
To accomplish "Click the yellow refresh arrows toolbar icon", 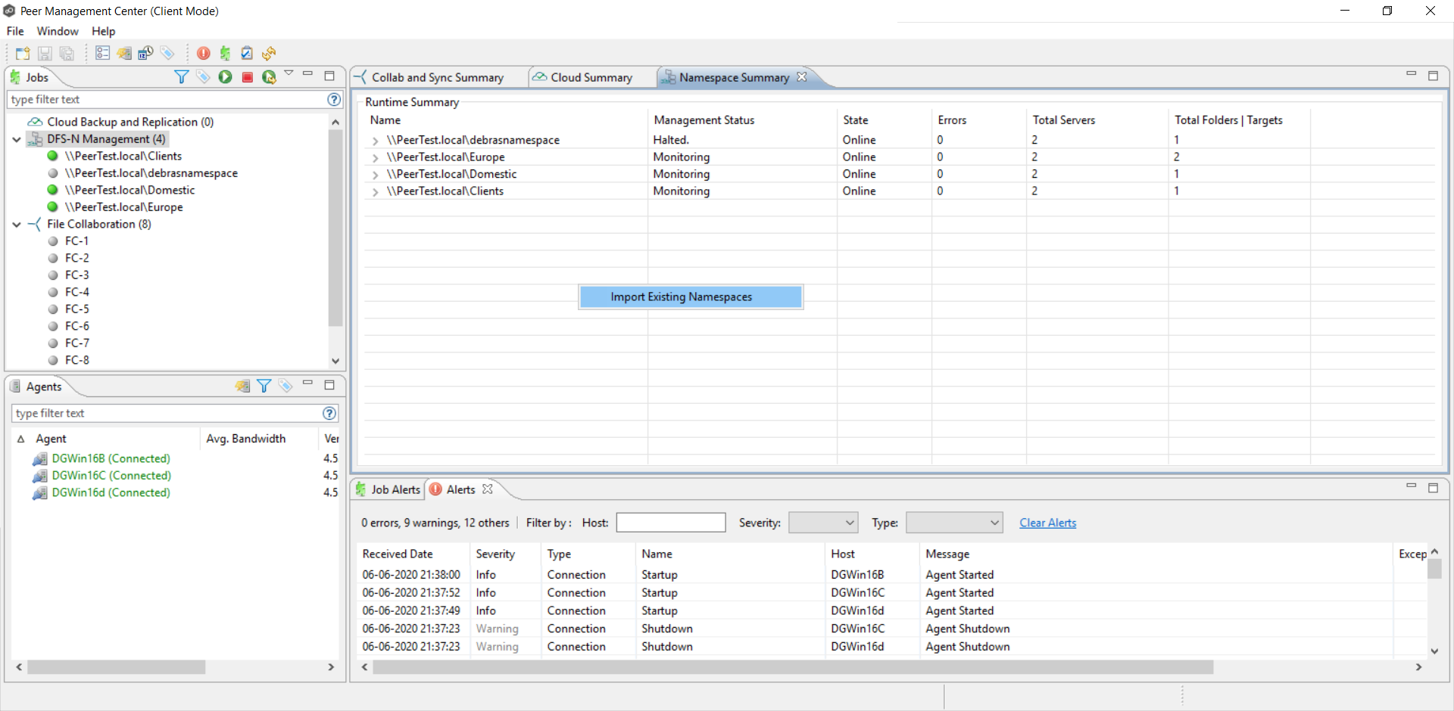I will (x=269, y=53).
